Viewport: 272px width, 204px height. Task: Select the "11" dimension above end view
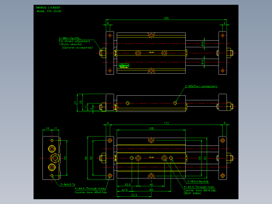tap(55, 128)
